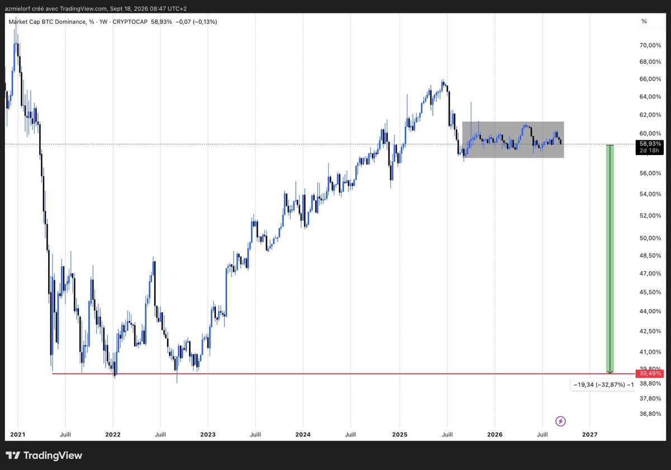Click the 64,00% price axis label
This screenshot has width=671, height=470.
point(650,97)
